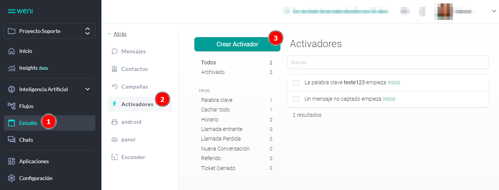Filter triggers by Palabra clave type
Image resolution: width=499 pixels, height=190 pixels.
point(217,100)
